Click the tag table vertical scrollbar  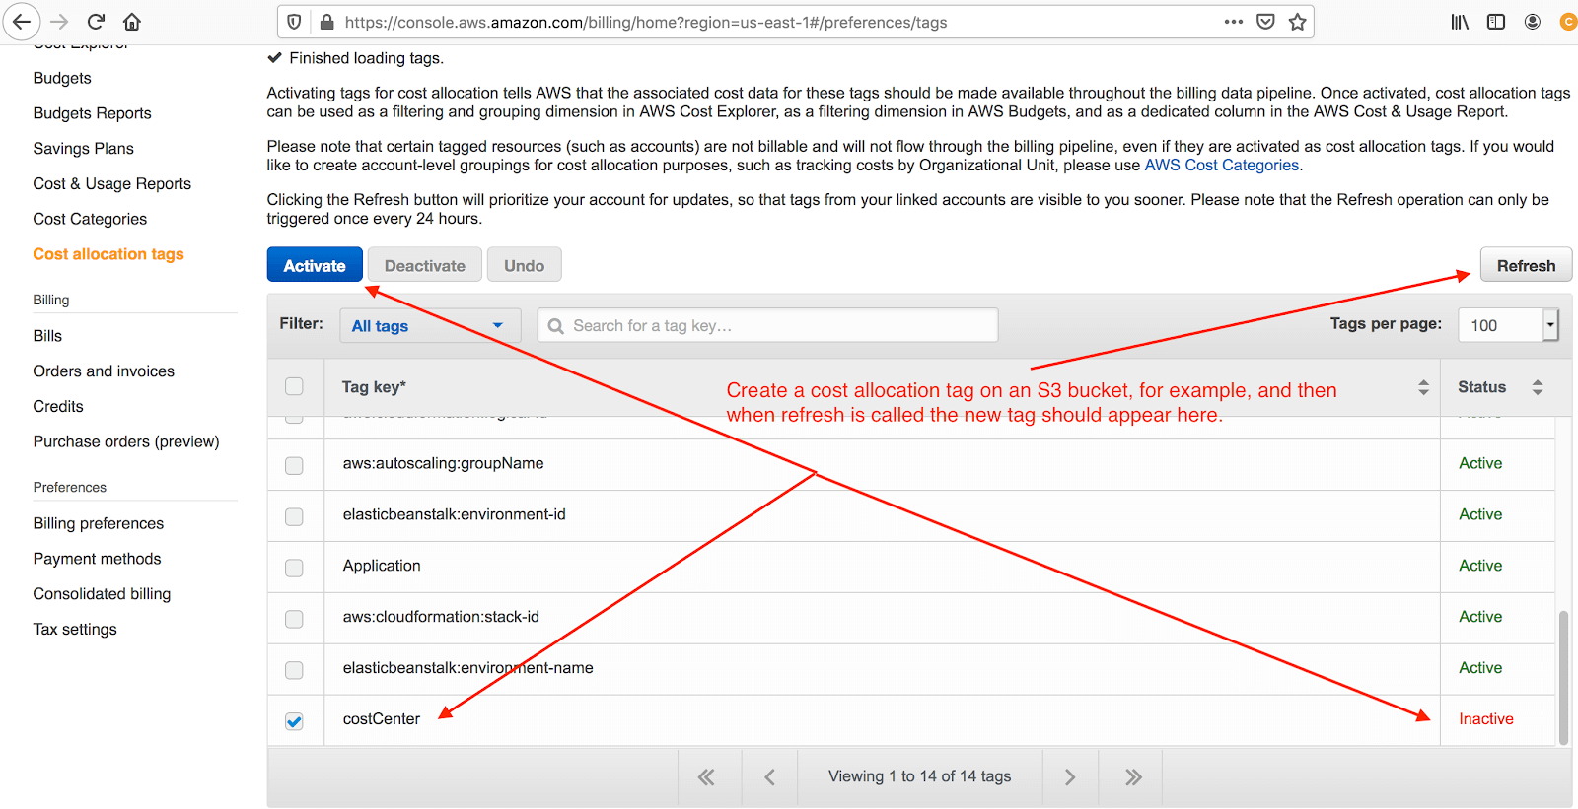(x=1563, y=678)
